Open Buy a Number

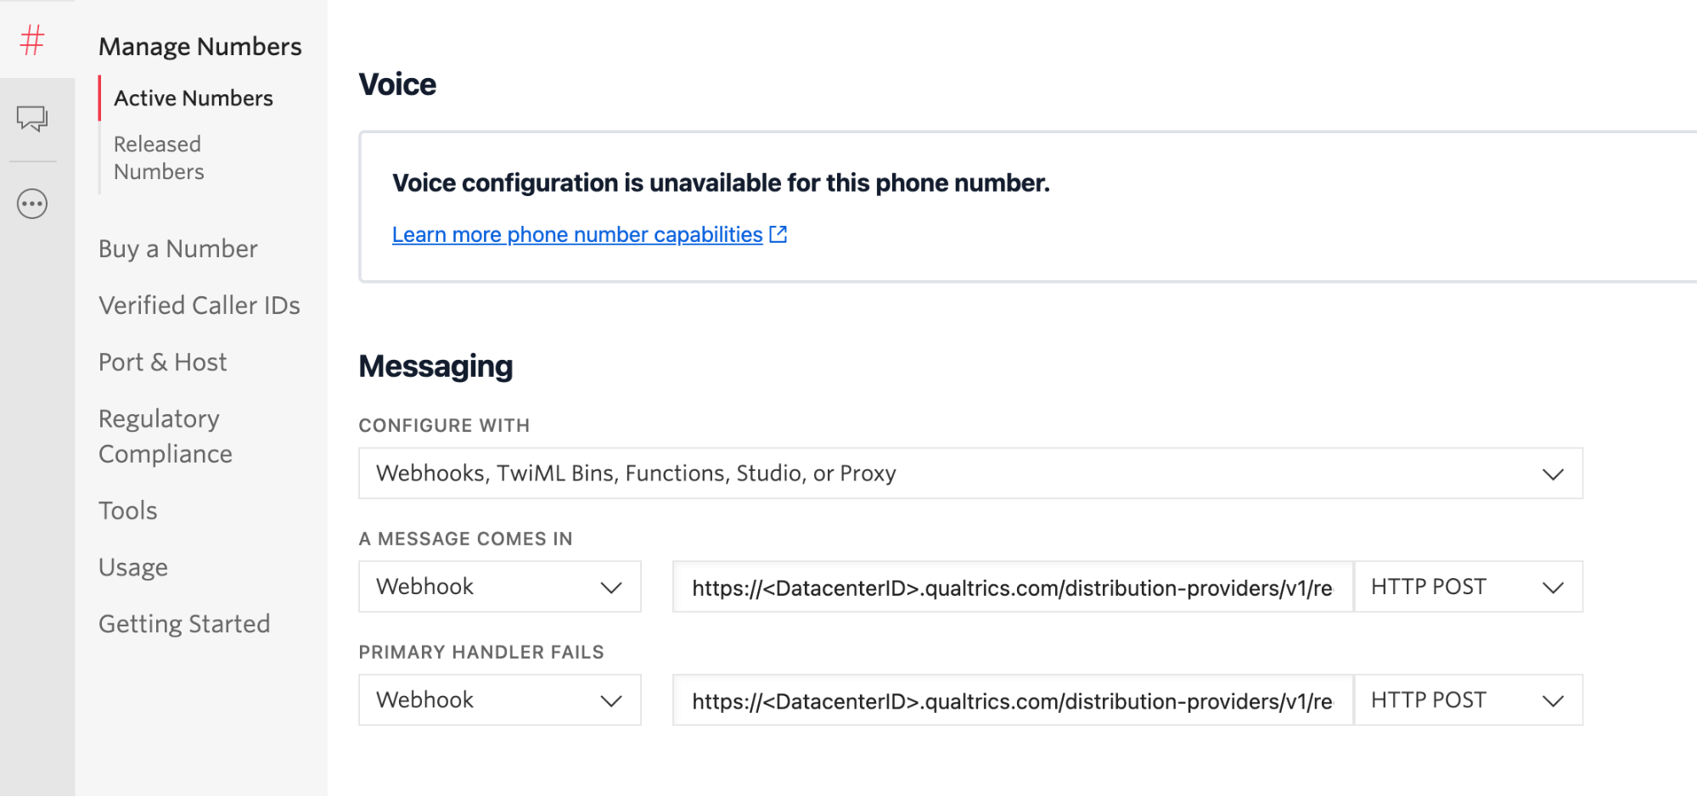[x=178, y=248]
